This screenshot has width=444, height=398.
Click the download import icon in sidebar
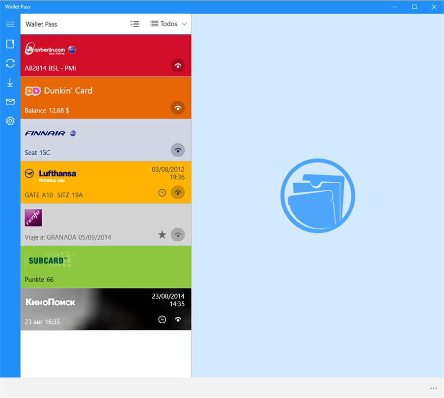(10, 83)
